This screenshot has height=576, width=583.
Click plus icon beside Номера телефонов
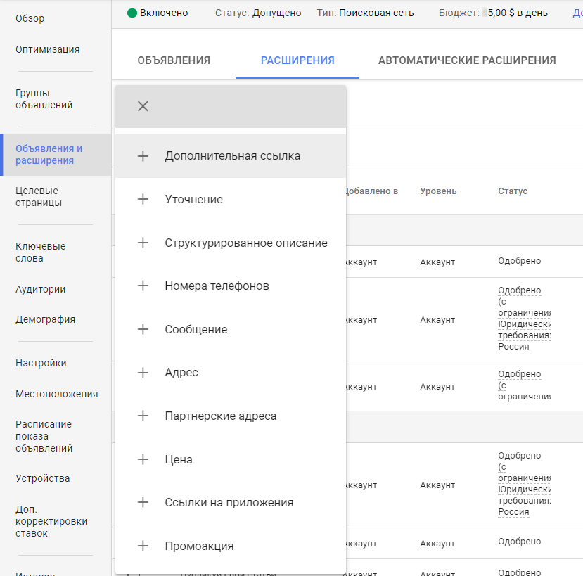[143, 286]
